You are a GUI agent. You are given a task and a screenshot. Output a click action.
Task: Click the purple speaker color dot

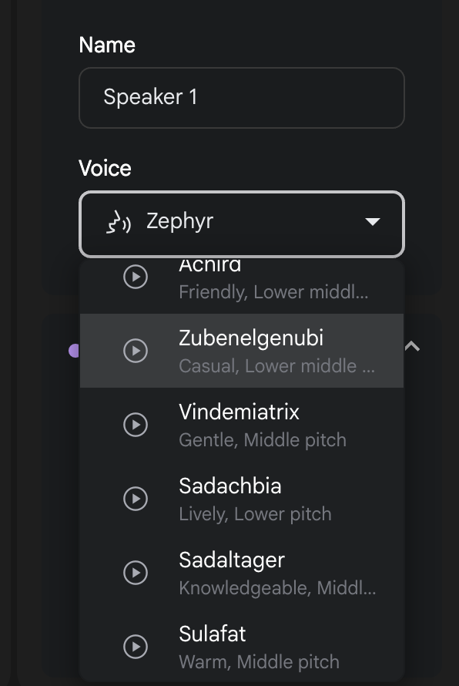[74, 351]
